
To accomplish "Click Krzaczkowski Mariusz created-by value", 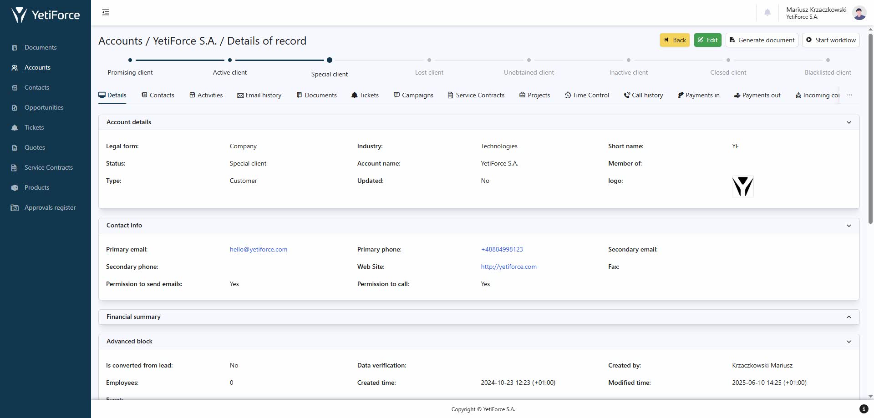I will 762,366.
